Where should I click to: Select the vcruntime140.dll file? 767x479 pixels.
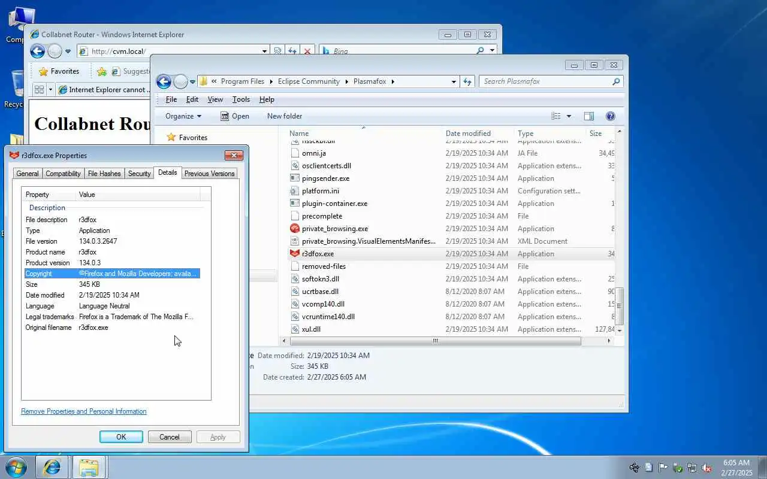(x=328, y=317)
